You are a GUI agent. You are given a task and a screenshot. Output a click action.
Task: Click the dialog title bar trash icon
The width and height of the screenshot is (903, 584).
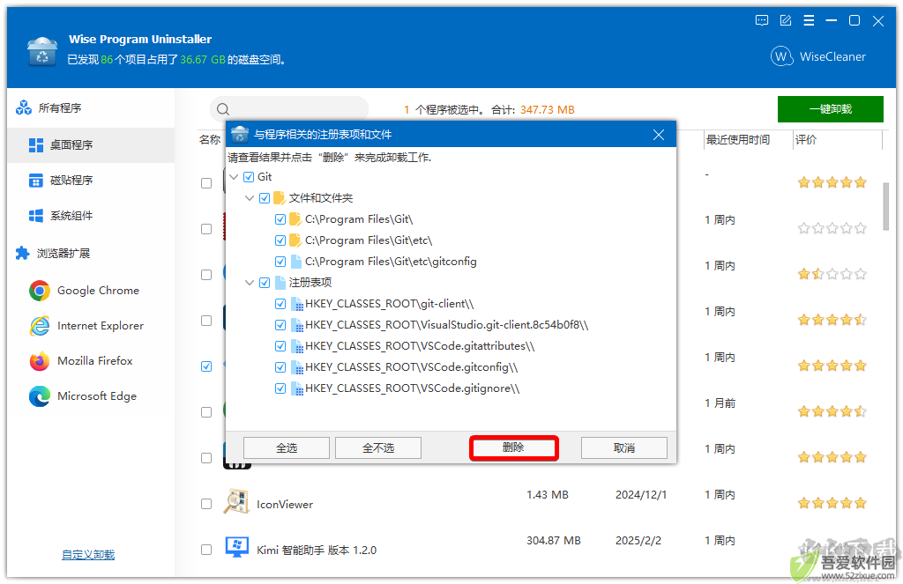(x=240, y=134)
